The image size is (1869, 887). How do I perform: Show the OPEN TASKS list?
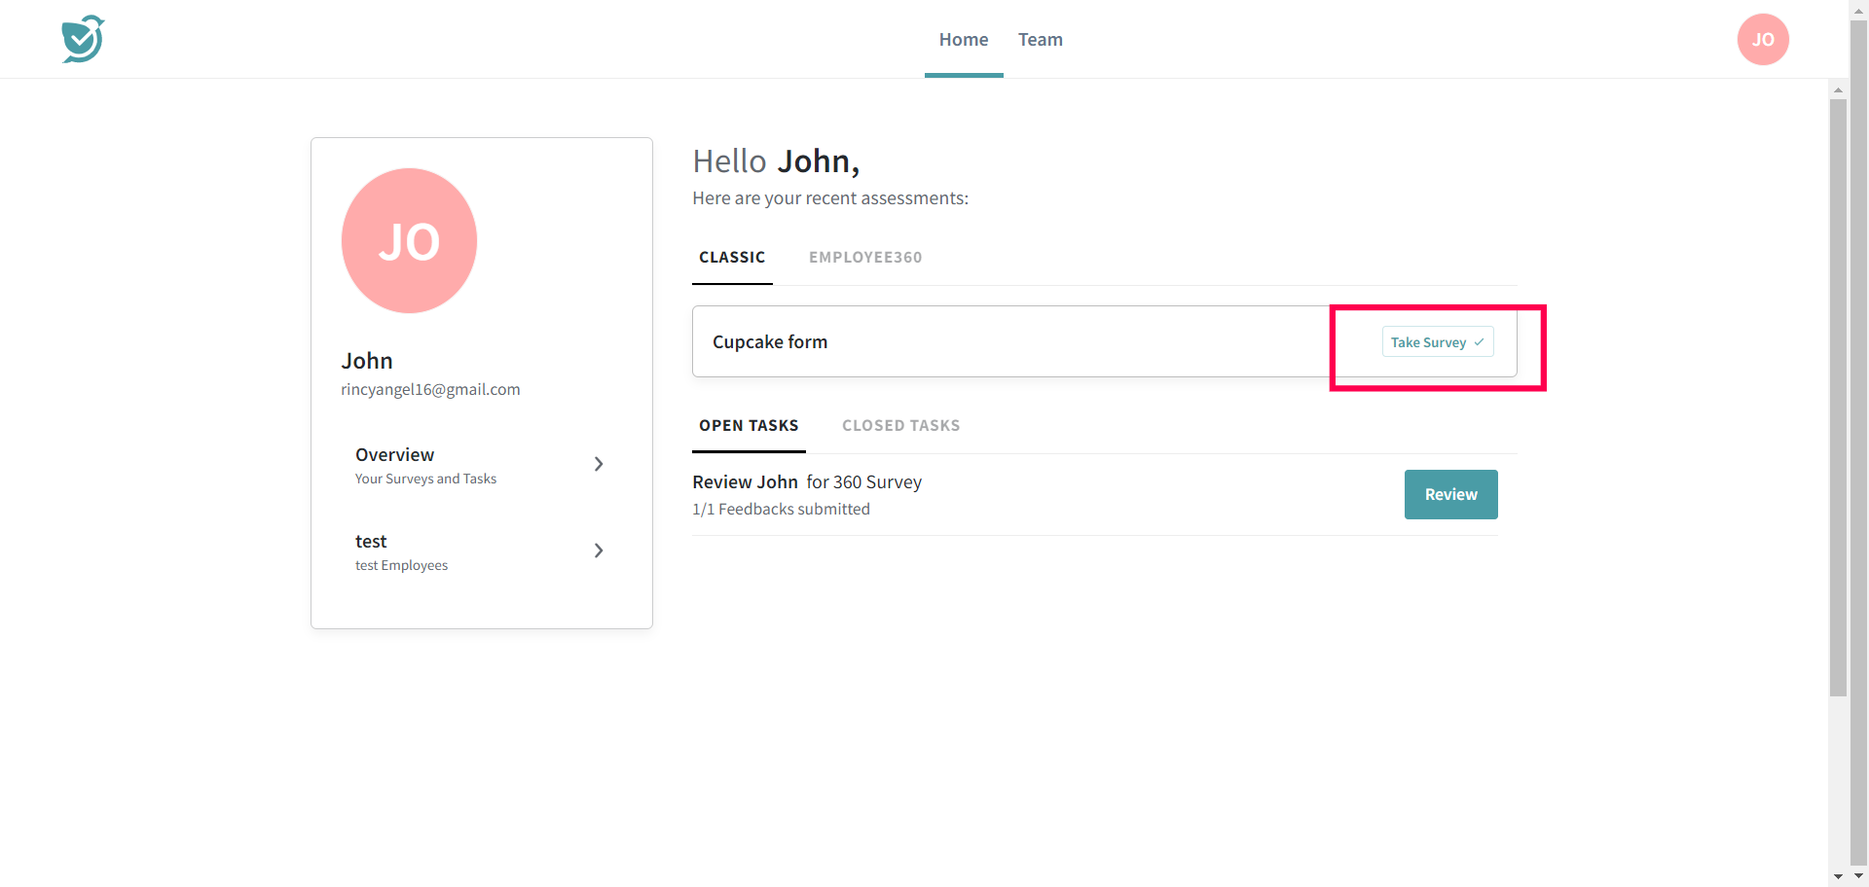(749, 426)
